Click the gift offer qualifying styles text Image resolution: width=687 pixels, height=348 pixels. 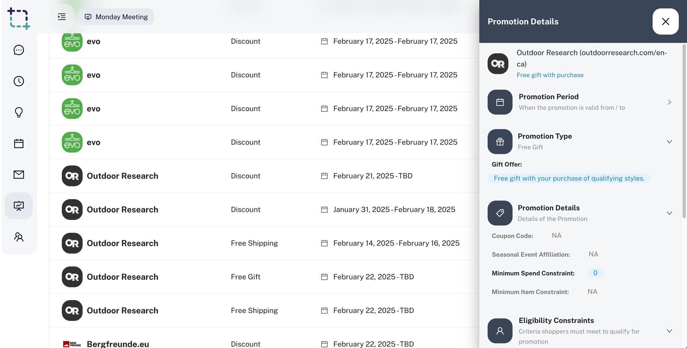click(x=569, y=178)
